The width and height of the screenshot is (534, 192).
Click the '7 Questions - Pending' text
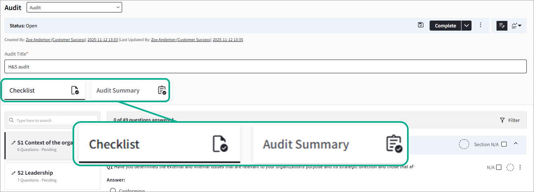pyautogui.click(x=37, y=180)
